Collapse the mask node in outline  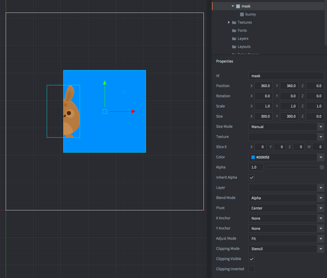coord(233,6)
